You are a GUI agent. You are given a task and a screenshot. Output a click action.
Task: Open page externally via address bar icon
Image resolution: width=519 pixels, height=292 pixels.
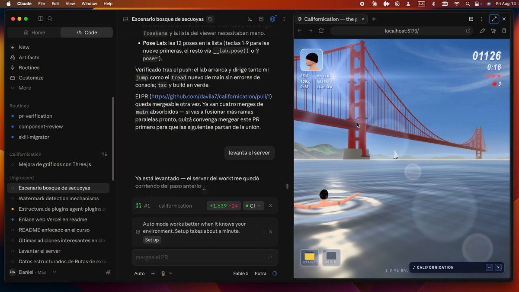pos(468,31)
